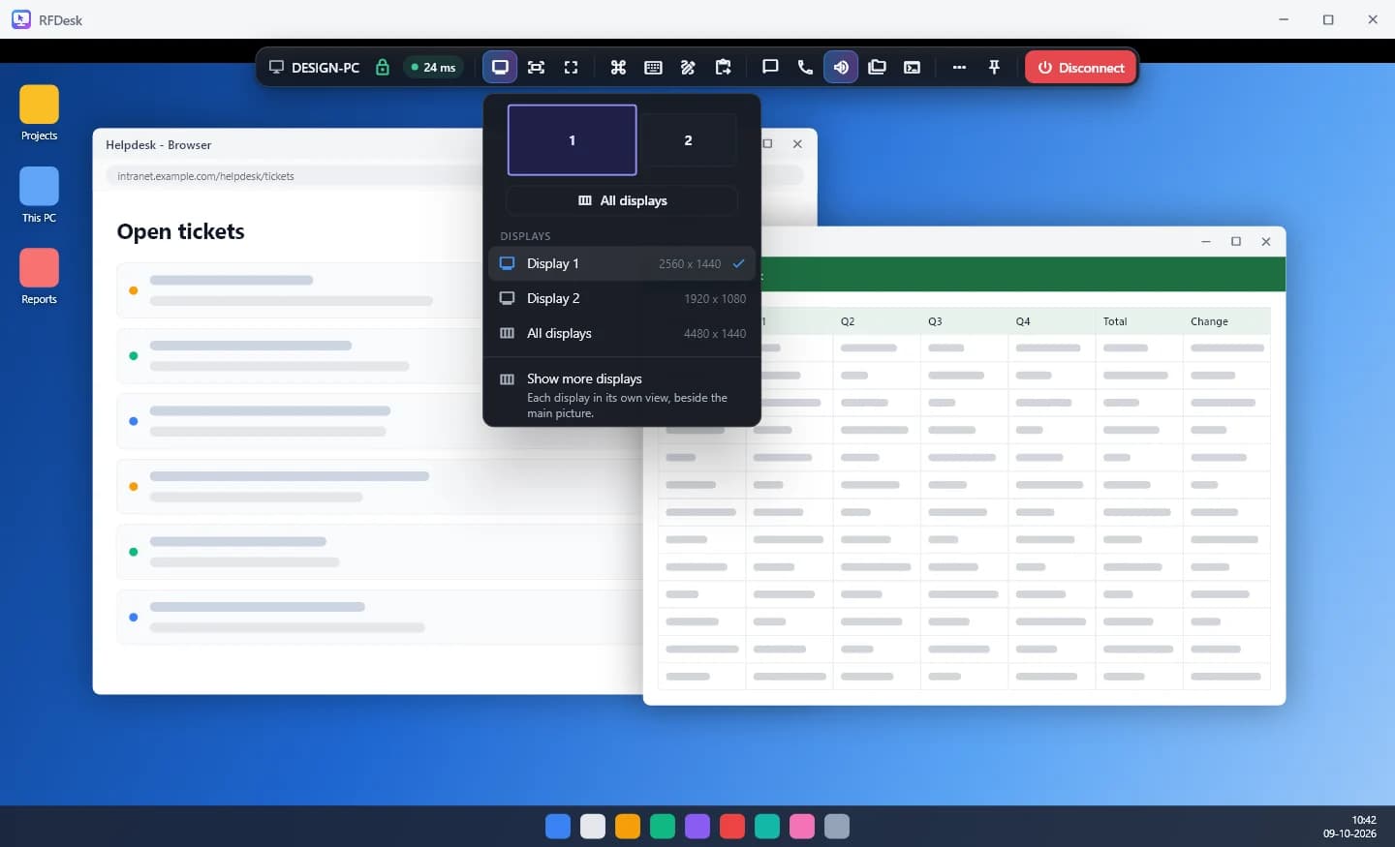Open the Reports desktop icon

[39, 277]
